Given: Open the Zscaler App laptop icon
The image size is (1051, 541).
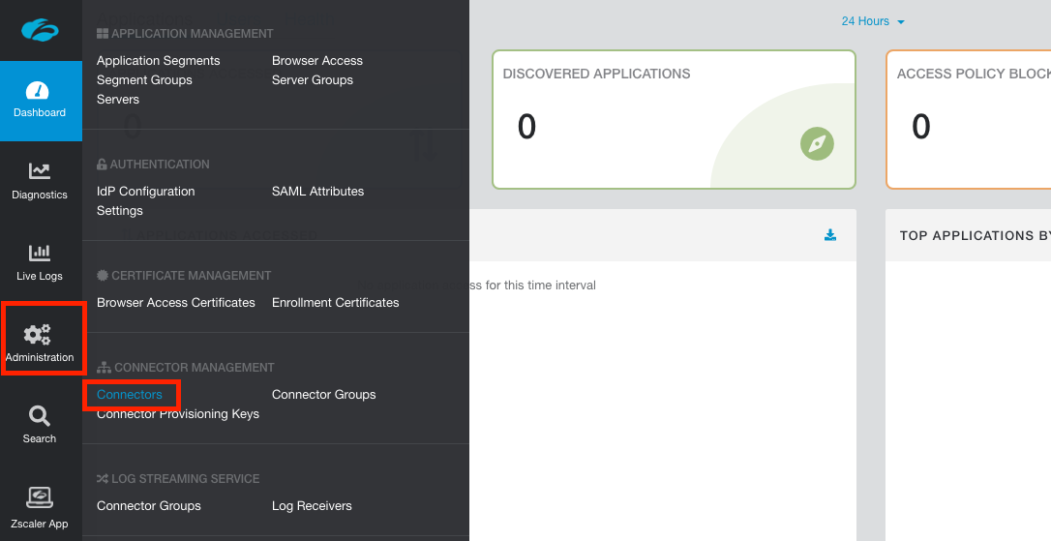Looking at the screenshot, I should pyautogui.click(x=40, y=498).
